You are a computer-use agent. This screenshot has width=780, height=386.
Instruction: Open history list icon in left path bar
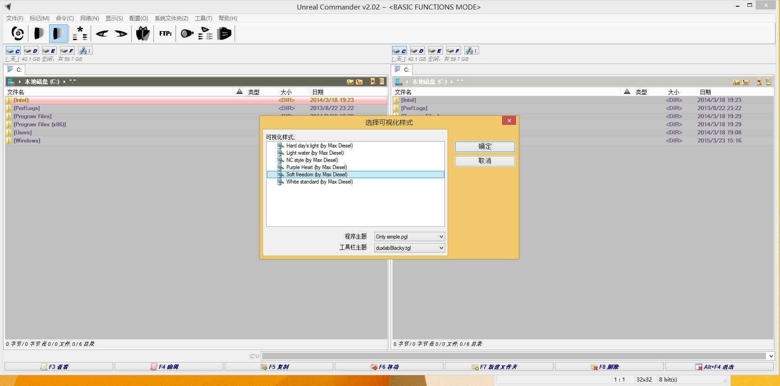point(382,82)
